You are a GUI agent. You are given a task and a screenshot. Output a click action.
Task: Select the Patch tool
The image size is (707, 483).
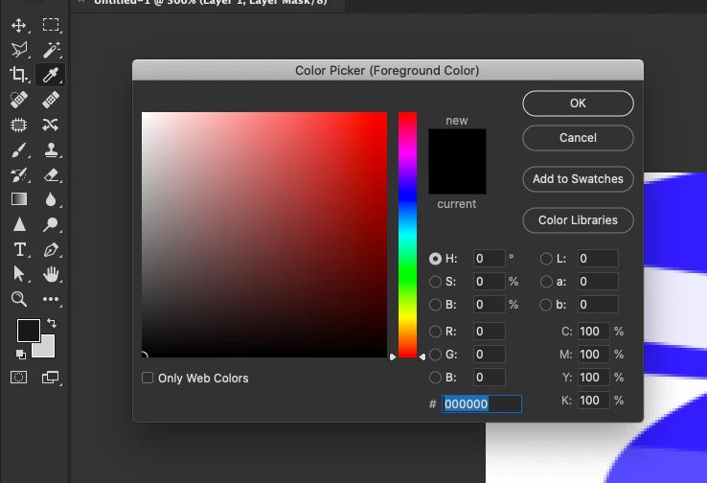pyautogui.click(x=18, y=125)
